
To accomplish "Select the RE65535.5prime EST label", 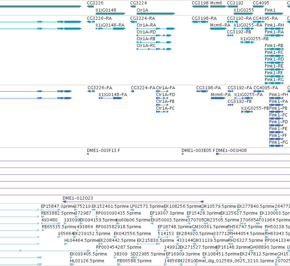I will pos(59,227).
